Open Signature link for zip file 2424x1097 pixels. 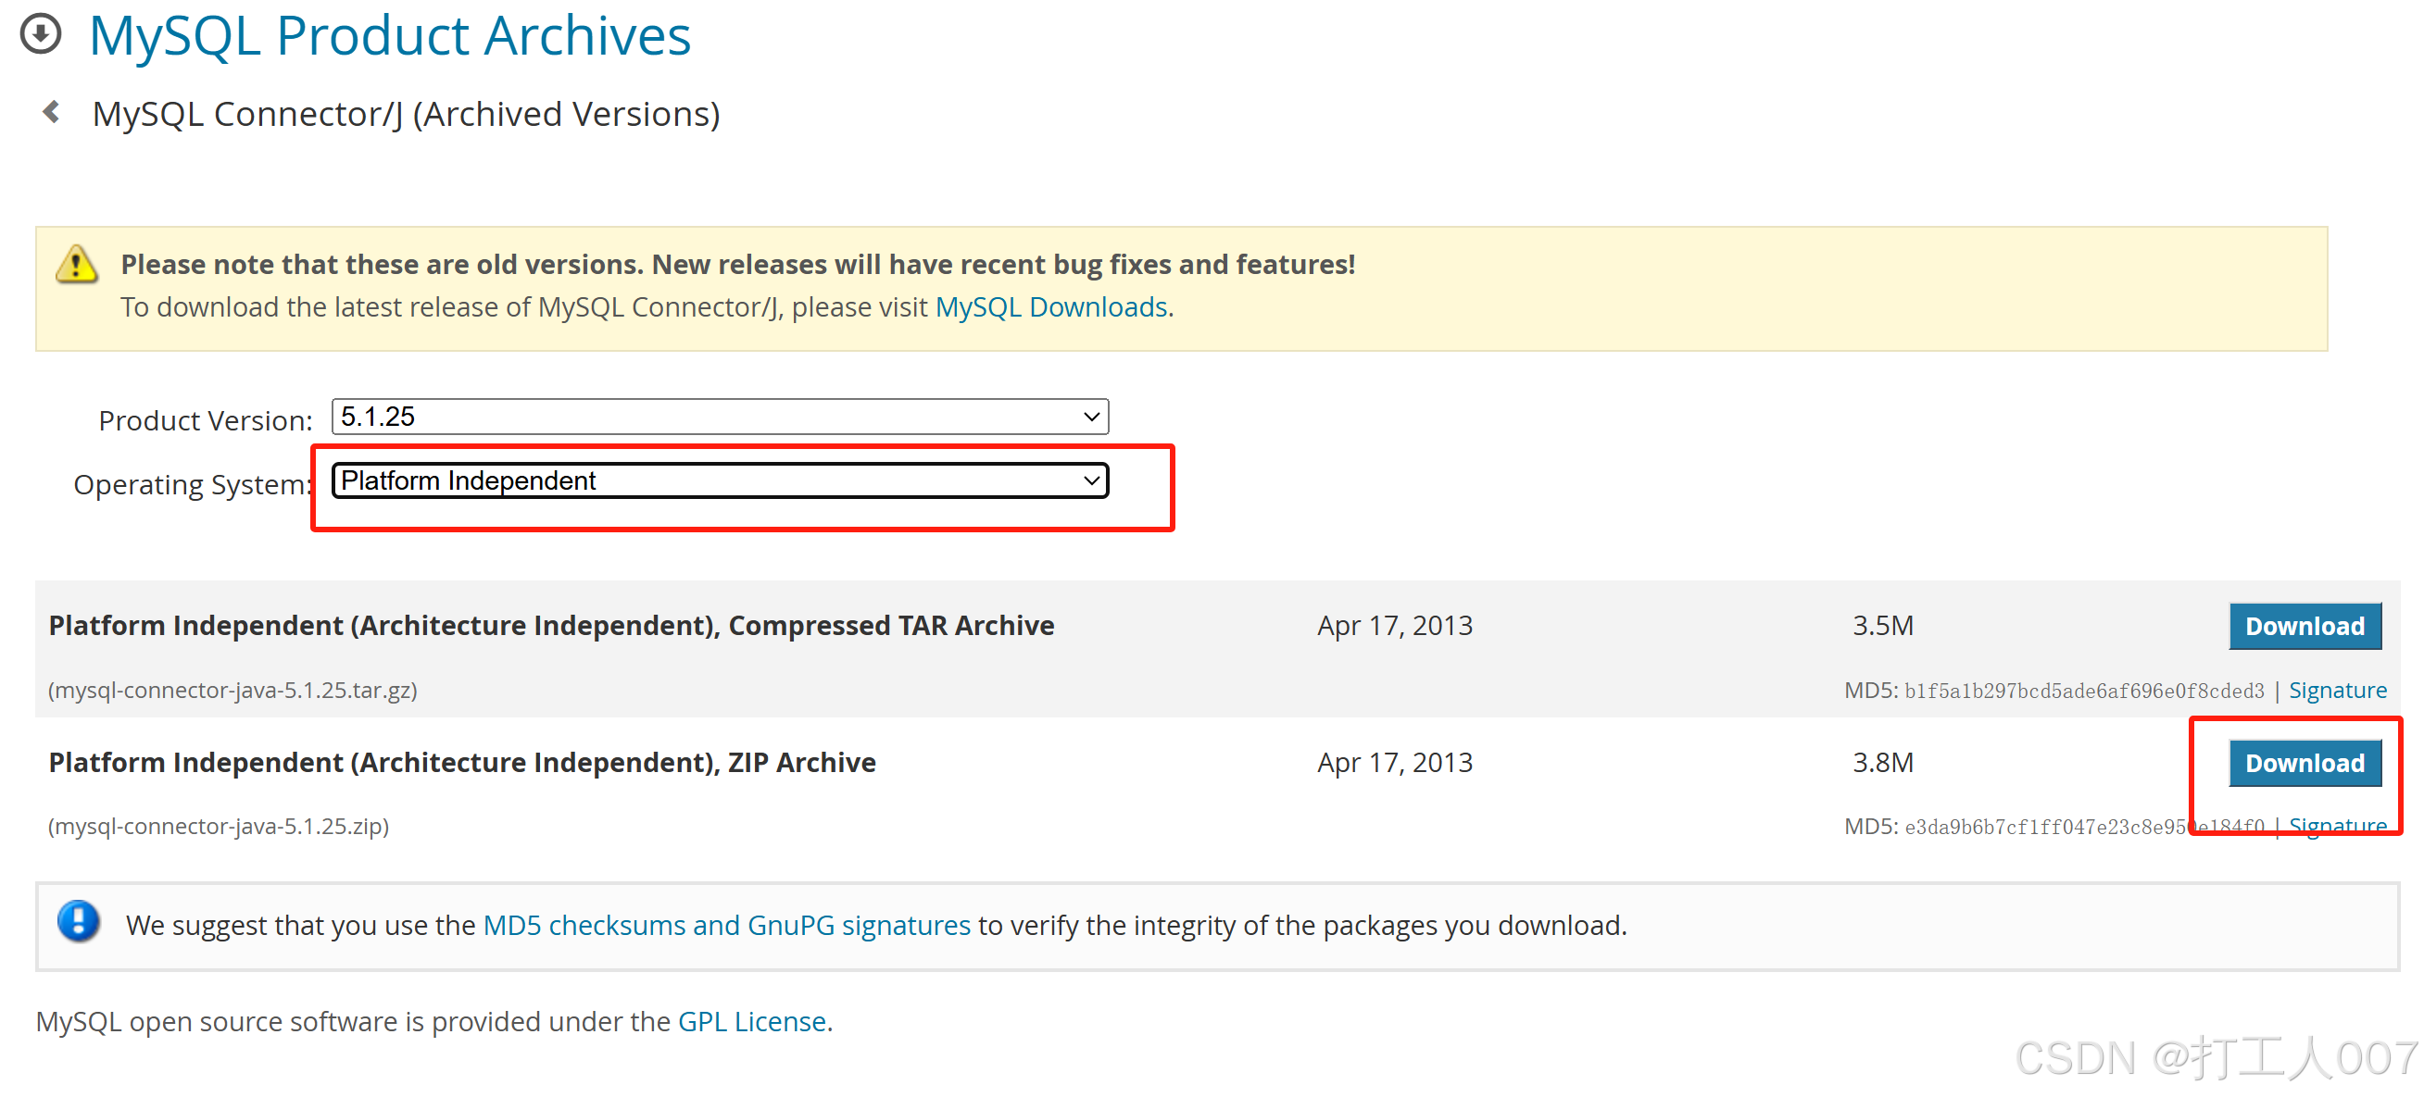click(x=2337, y=826)
